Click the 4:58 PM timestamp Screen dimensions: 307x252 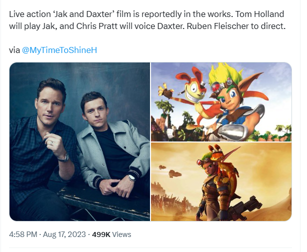[23, 234]
